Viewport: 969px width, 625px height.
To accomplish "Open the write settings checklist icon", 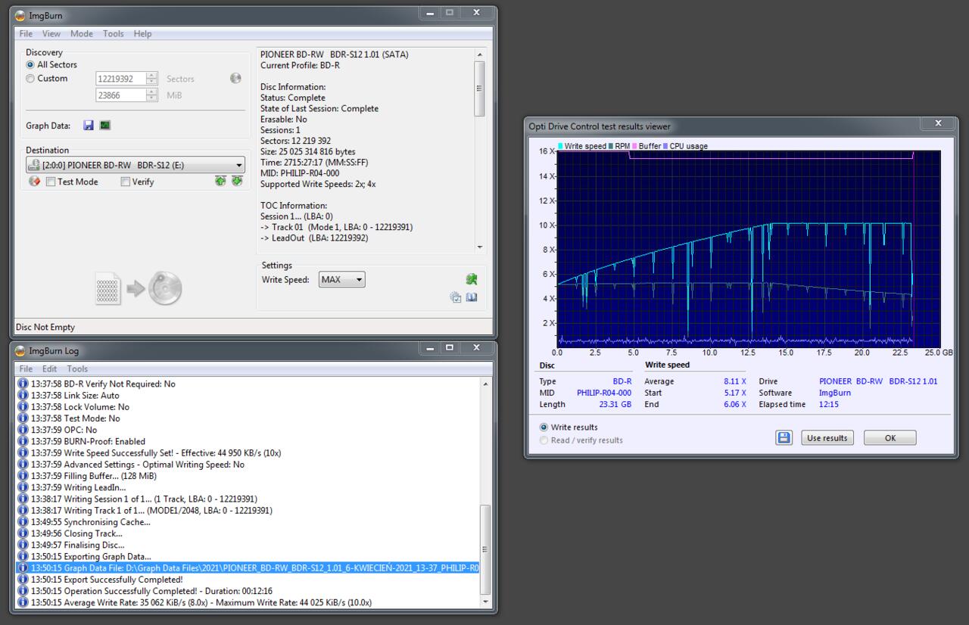I will pos(456,297).
